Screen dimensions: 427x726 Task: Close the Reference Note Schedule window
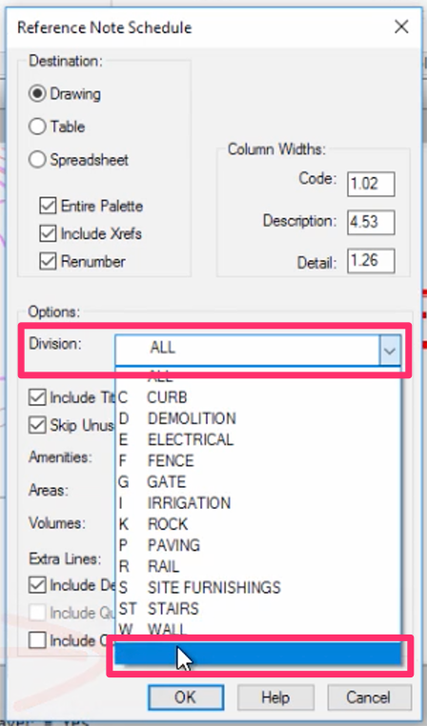coord(401,27)
